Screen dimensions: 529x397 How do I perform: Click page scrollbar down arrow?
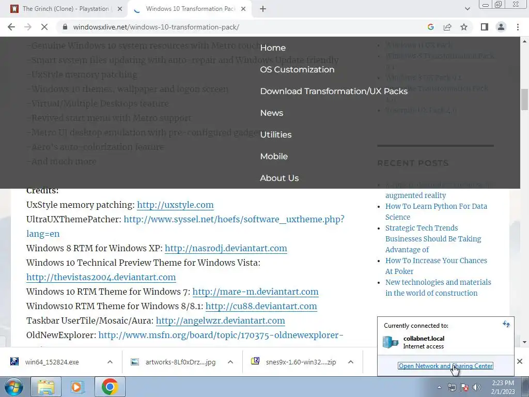(525, 342)
